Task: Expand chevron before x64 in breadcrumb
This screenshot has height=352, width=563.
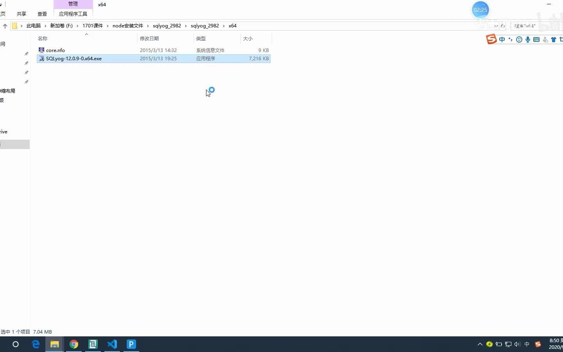Action: click(224, 26)
